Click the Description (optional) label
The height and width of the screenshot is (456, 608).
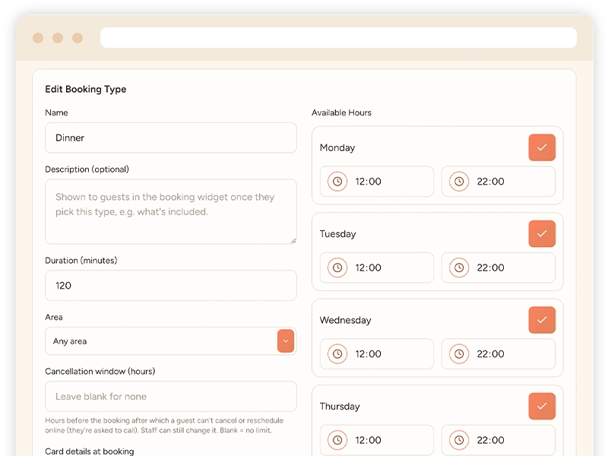pos(87,169)
